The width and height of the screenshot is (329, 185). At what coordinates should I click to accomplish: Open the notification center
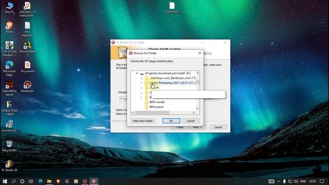tap(322, 181)
